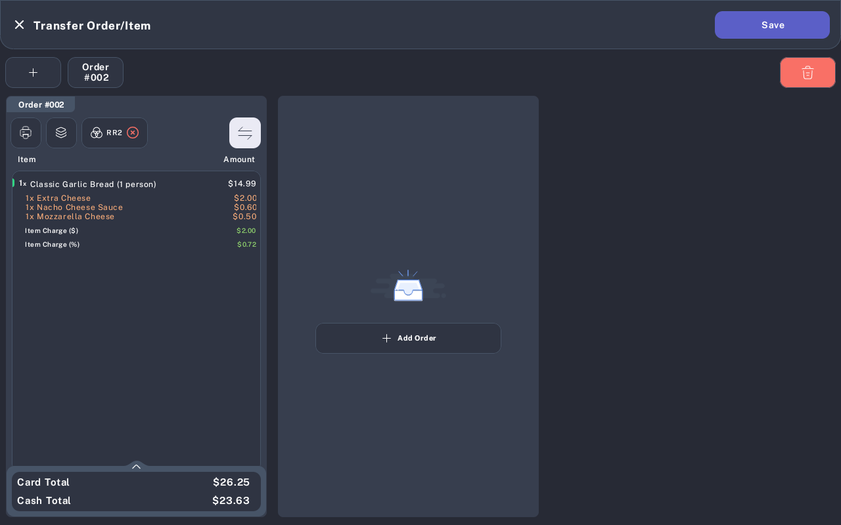
Task: Open layers stack icon in Order #002
Action: tap(61, 133)
